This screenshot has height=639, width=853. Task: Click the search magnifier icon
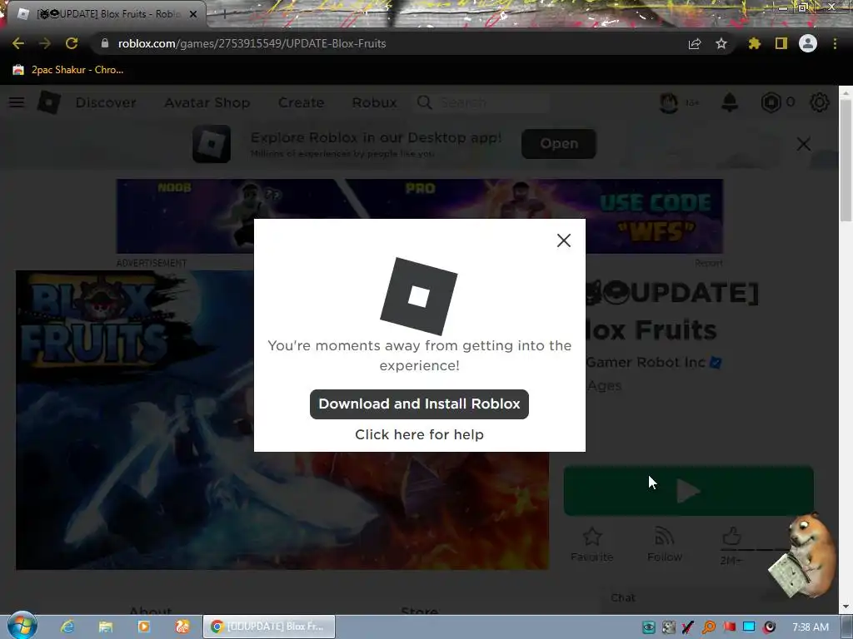[424, 102]
